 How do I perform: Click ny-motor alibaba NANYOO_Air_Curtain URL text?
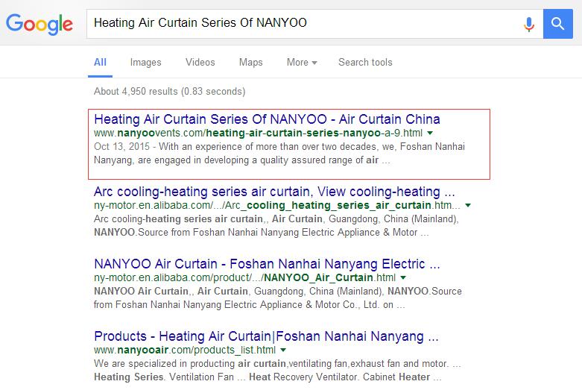[244, 278]
